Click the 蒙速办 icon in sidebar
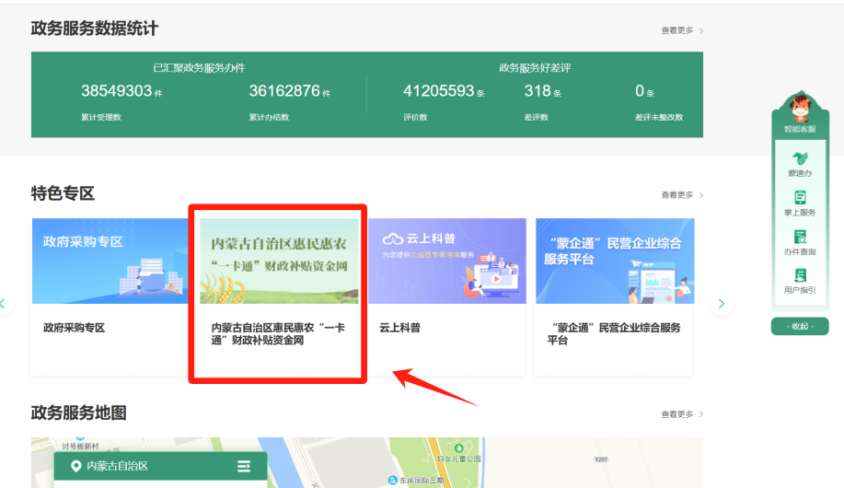The height and width of the screenshot is (488, 844). pos(799,159)
